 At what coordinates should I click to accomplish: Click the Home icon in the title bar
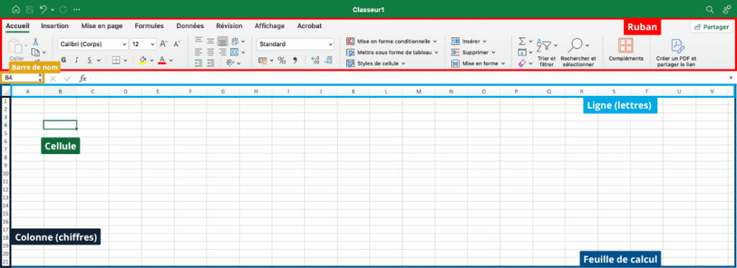click(17, 9)
